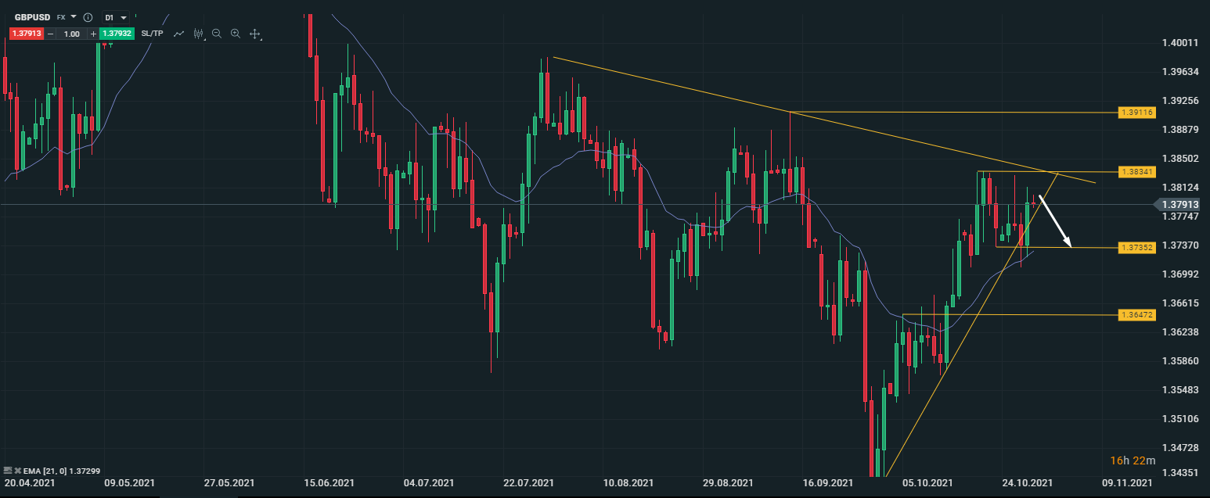Open the SL/TP settings

tap(152, 34)
